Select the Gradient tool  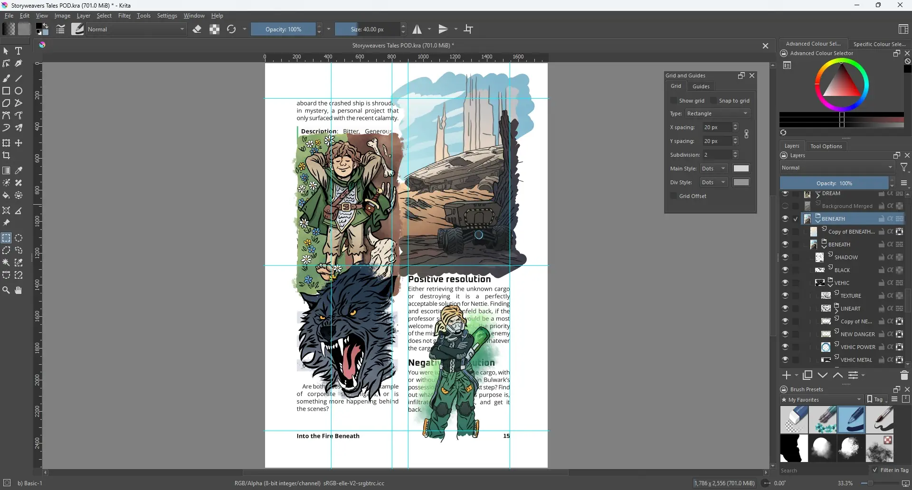click(6, 170)
